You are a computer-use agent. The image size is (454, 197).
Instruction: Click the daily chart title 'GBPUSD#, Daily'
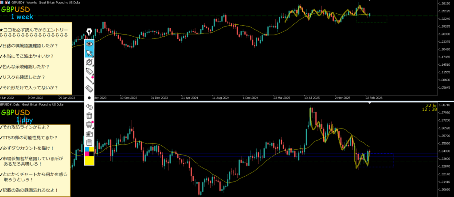[x=10, y=104]
